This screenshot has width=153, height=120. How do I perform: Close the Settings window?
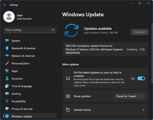[x=148, y=3]
